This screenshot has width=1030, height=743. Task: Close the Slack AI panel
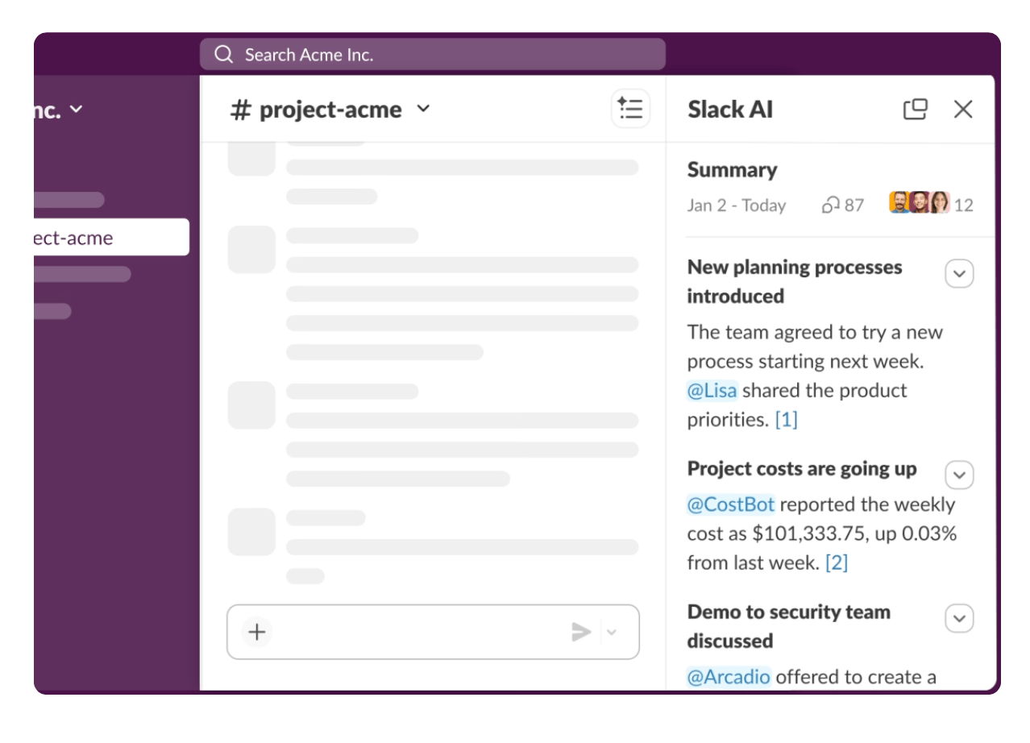click(x=963, y=109)
